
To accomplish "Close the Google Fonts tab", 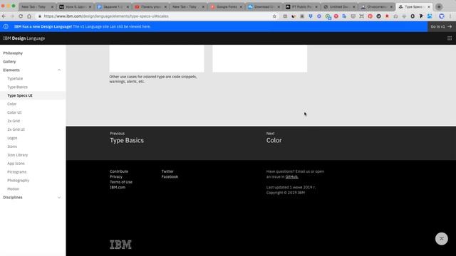I will tap(241, 6).
